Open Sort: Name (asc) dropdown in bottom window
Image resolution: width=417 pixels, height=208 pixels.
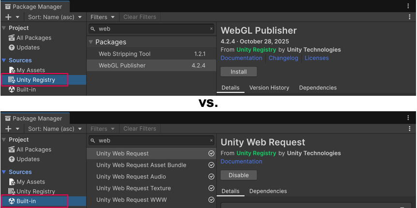(55, 129)
